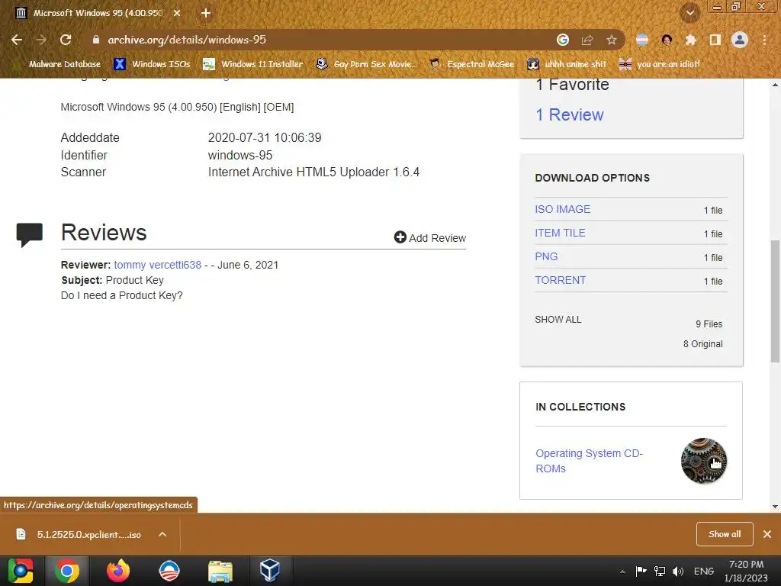The image size is (781, 586).
Task: Download the ITEM TILE file
Action: point(560,233)
